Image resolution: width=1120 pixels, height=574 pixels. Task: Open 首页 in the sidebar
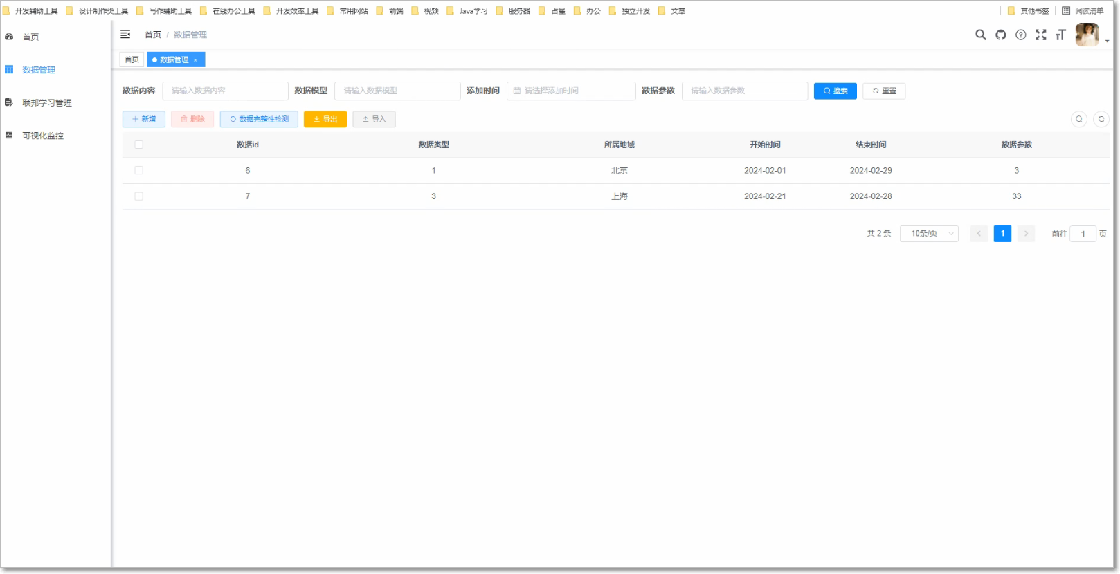(x=30, y=37)
